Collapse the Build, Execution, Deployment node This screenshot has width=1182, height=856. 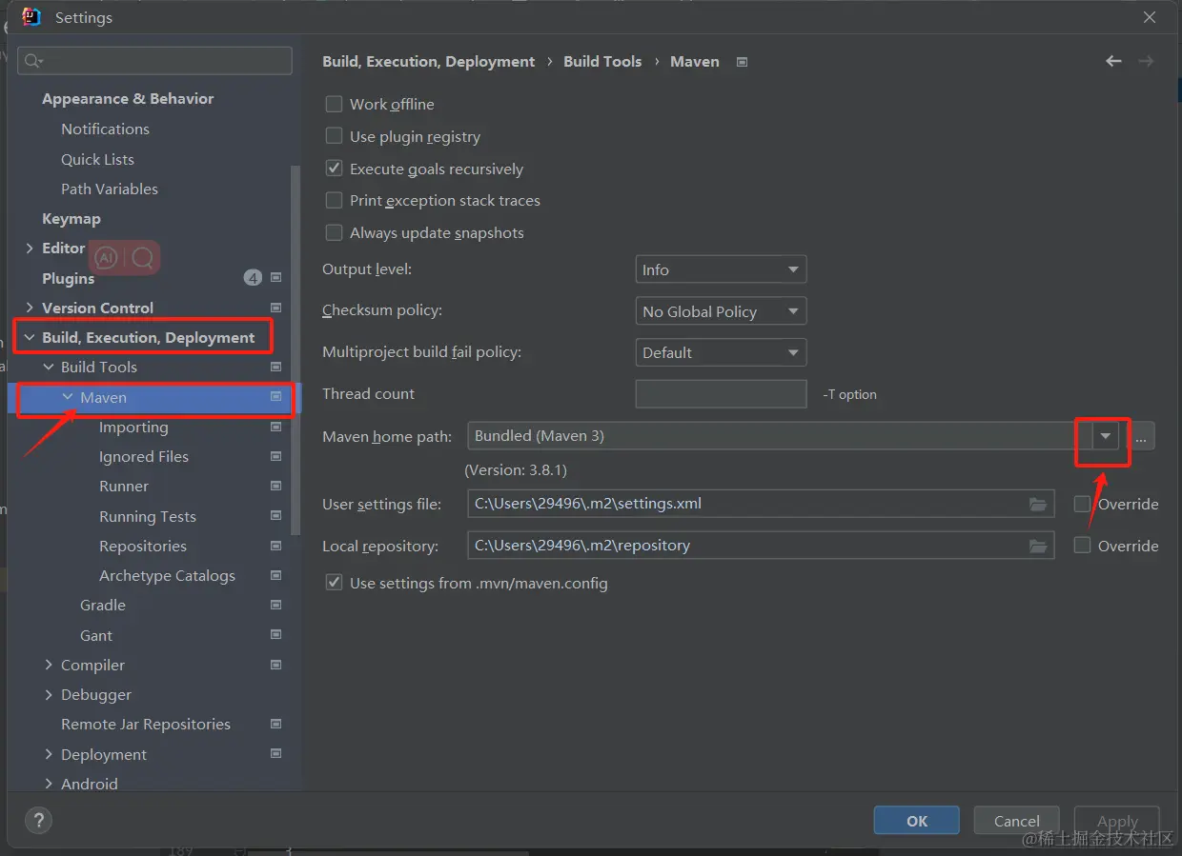[x=31, y=336]
